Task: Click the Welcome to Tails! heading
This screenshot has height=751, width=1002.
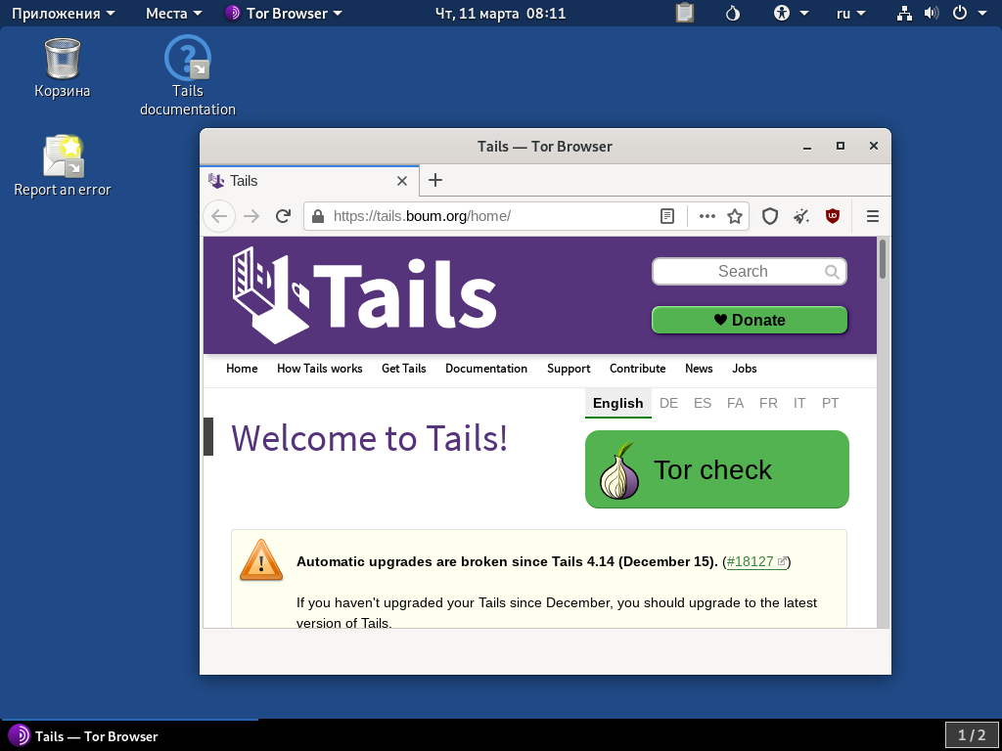Action: pos(369,438)
